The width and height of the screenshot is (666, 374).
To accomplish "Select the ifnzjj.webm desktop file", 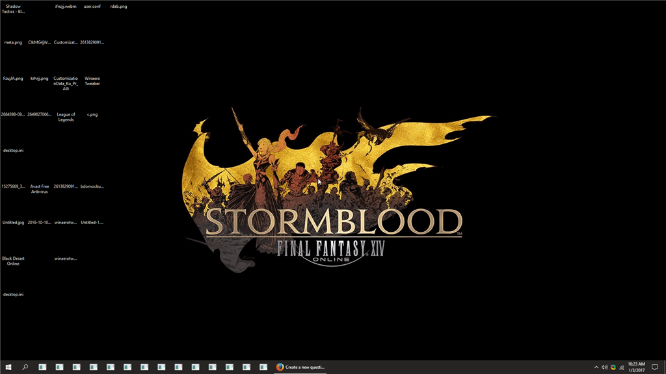I will pos(66,6).
